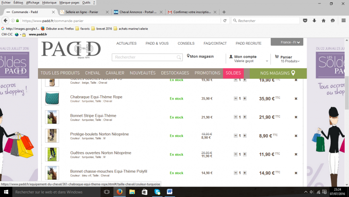Open the Outils menu

tap(86, 2)
